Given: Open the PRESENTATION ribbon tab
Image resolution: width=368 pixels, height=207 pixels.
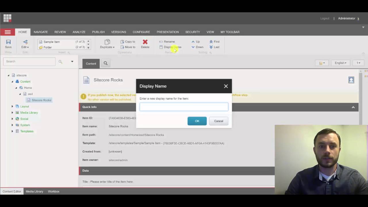Looking at the screenshot, I should 168,32.
